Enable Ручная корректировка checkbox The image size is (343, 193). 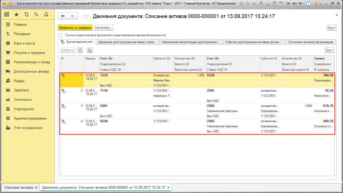click(x=60, y=35)
